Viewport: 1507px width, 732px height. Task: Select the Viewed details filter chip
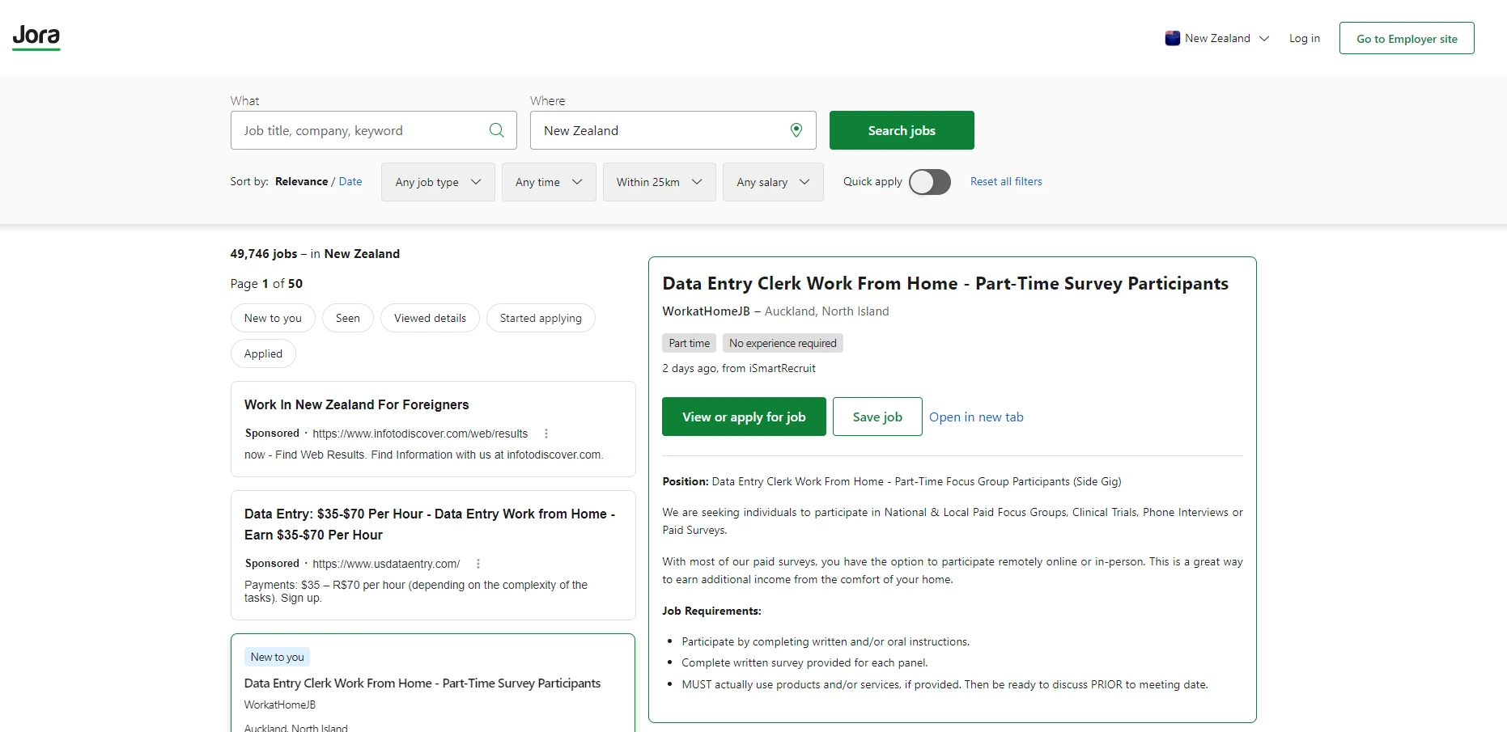430,318
